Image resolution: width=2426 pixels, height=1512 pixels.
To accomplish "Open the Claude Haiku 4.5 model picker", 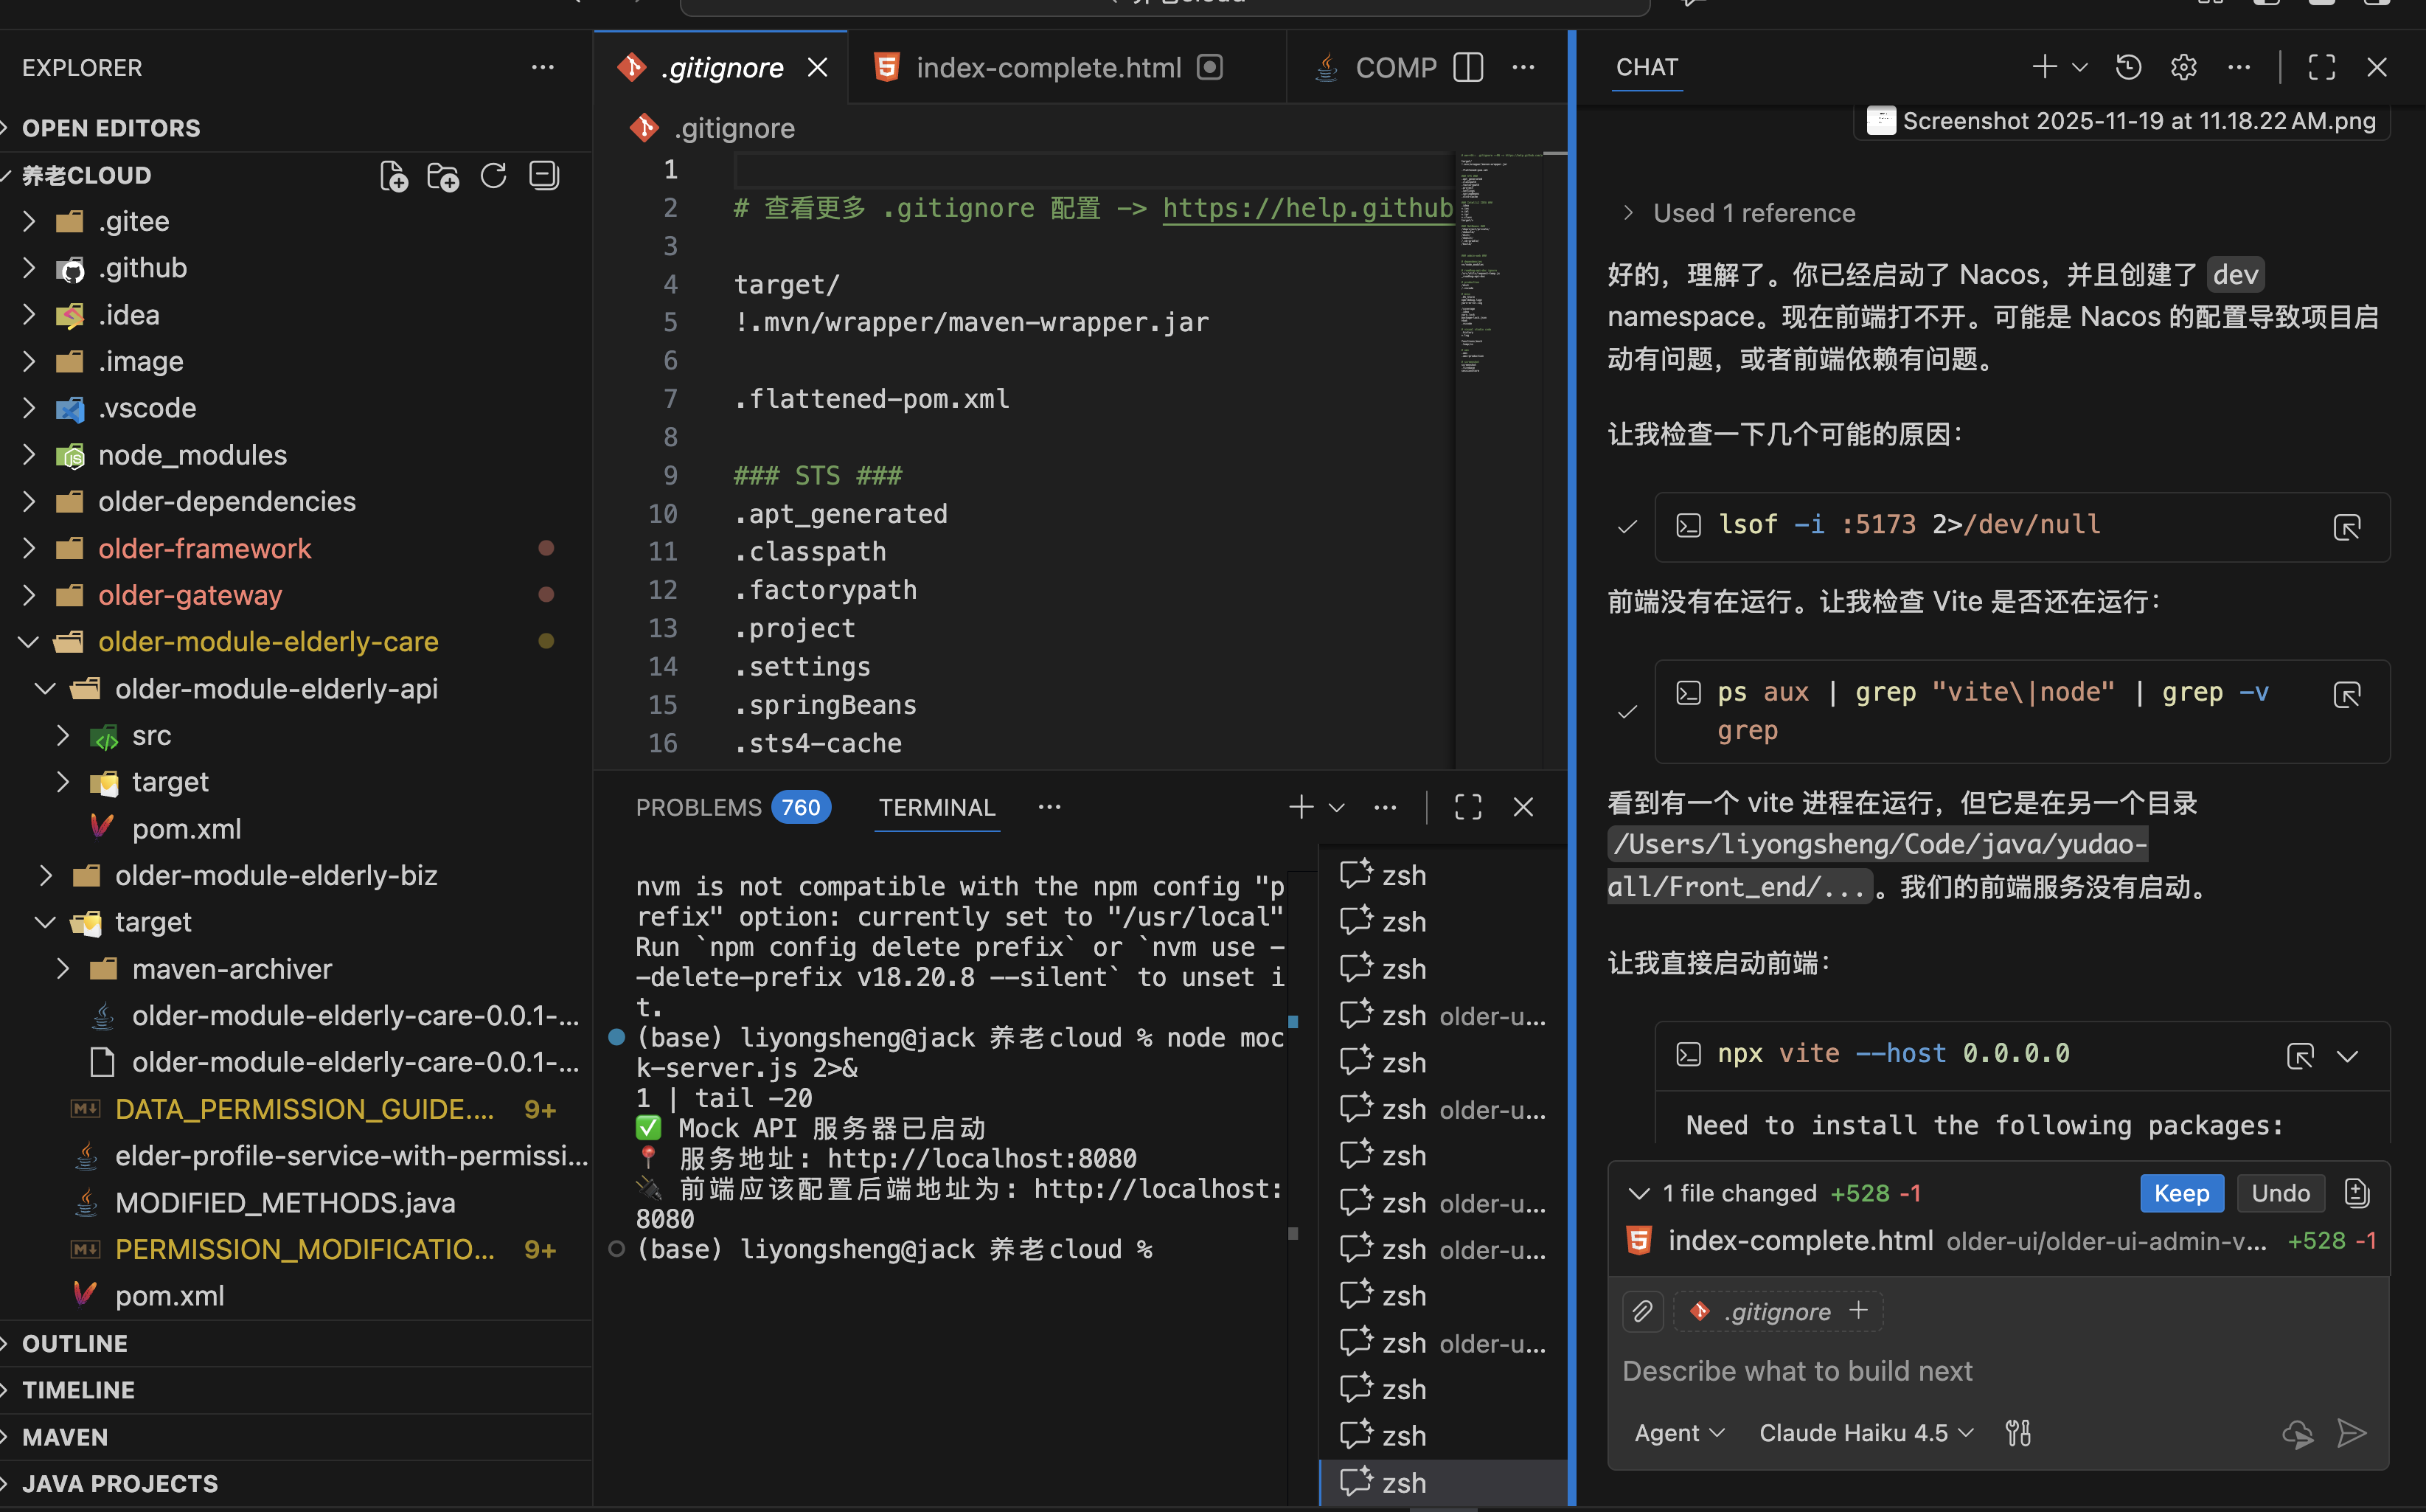I will (x=1866, y=1433).
